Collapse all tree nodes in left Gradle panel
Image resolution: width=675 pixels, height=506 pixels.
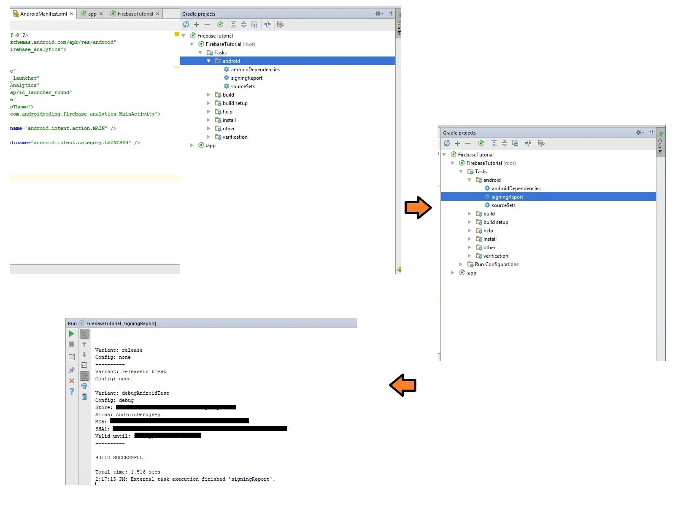(x=244, y=24)
